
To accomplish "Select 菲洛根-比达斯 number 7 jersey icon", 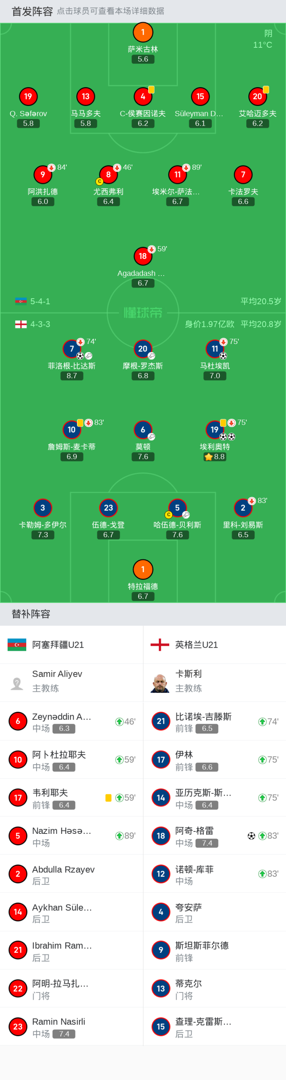I will 71,349.
